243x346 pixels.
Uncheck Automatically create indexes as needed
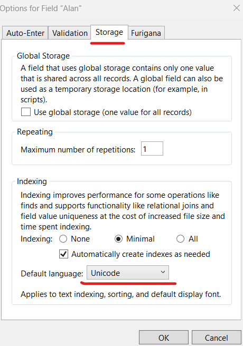pos(63,254)
